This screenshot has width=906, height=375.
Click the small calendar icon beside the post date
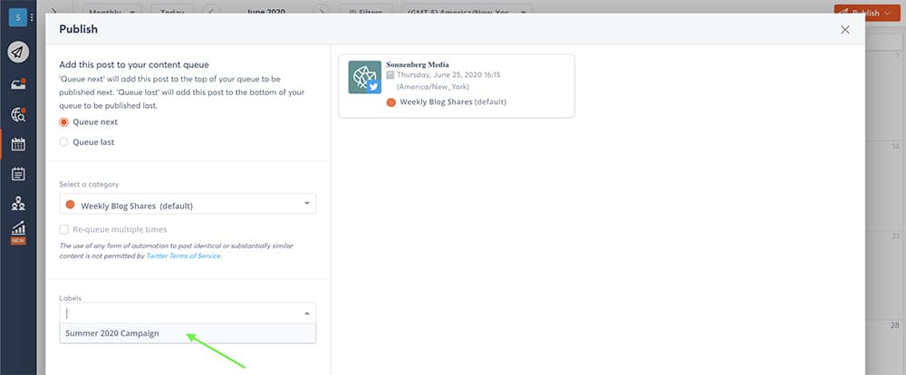coord(390,75)
